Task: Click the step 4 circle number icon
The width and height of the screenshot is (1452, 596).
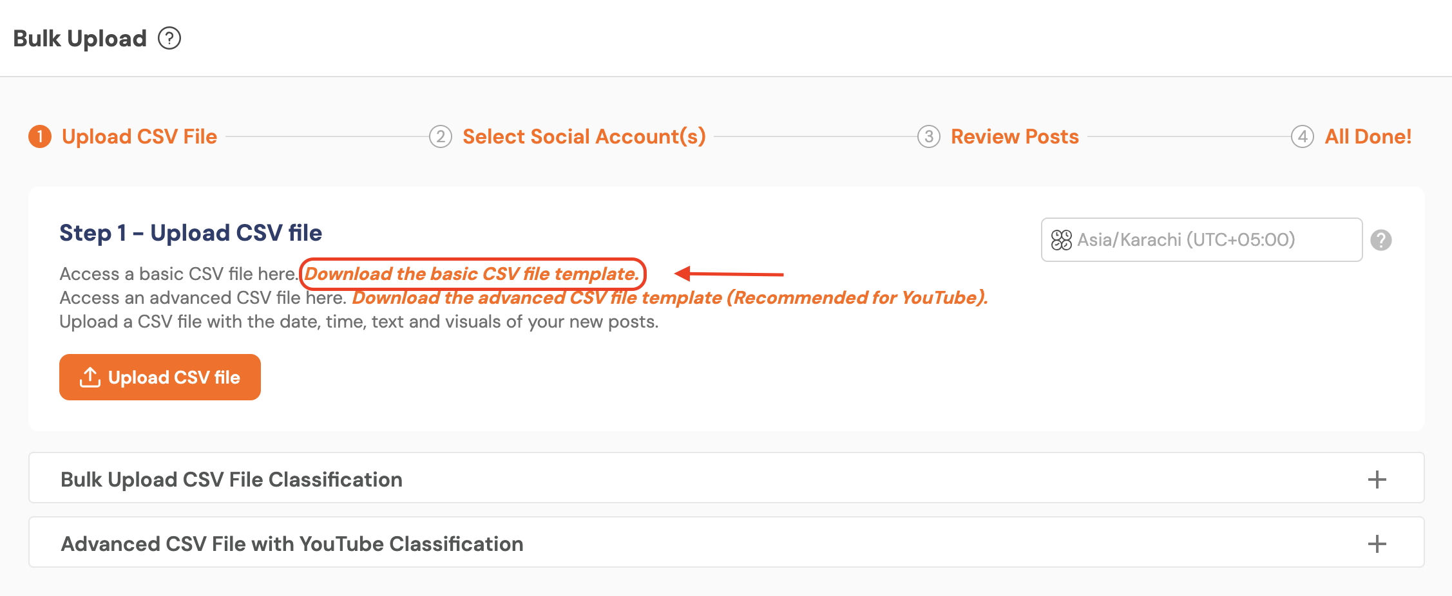Action: [1302, 136]
